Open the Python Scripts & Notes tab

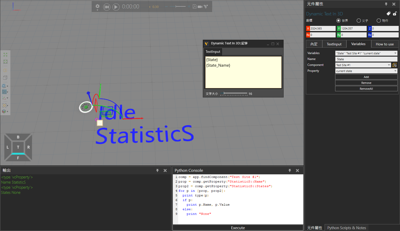tap(346, 228)
